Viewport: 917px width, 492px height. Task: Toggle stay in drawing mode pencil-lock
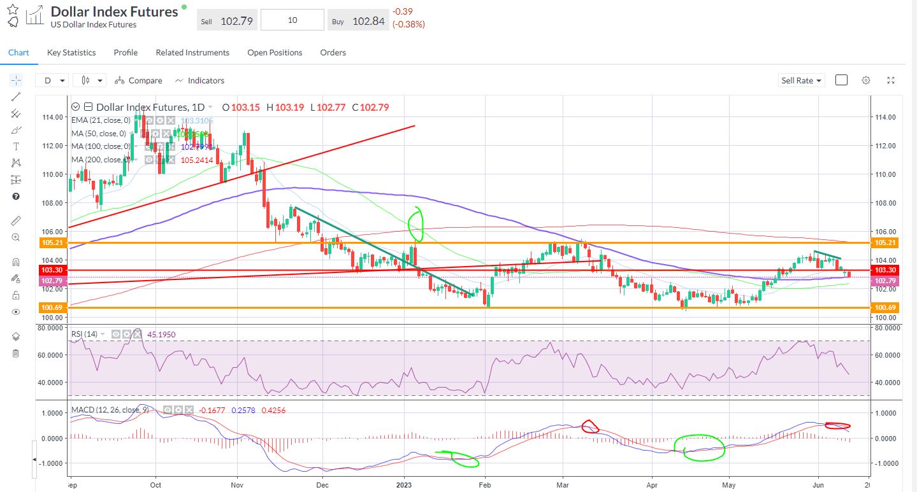pos(16,278)
